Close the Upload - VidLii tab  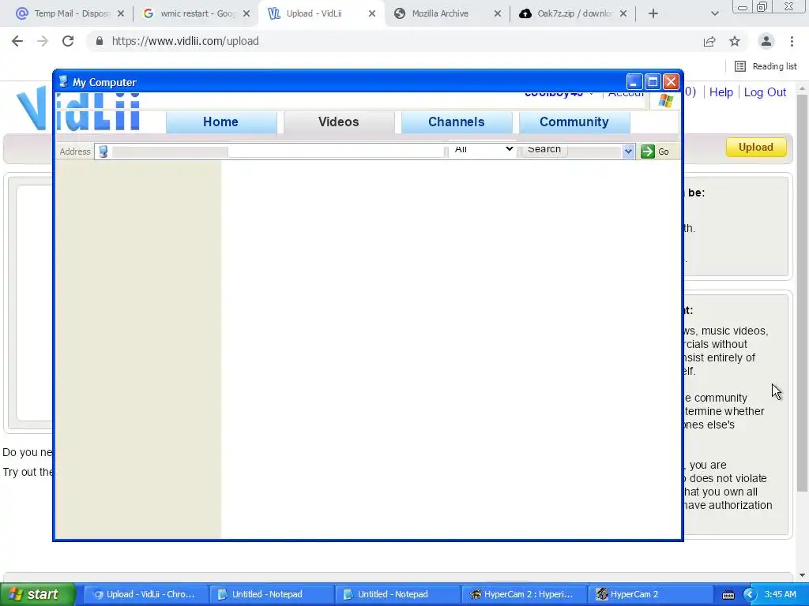(x=372, y=14)
